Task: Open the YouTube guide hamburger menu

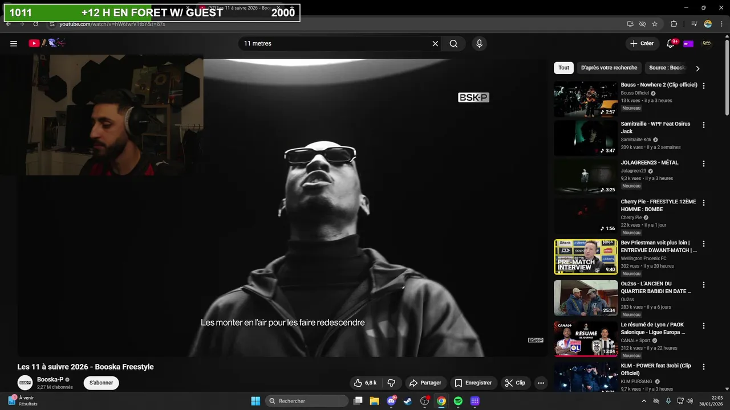Action: (14, 43)
